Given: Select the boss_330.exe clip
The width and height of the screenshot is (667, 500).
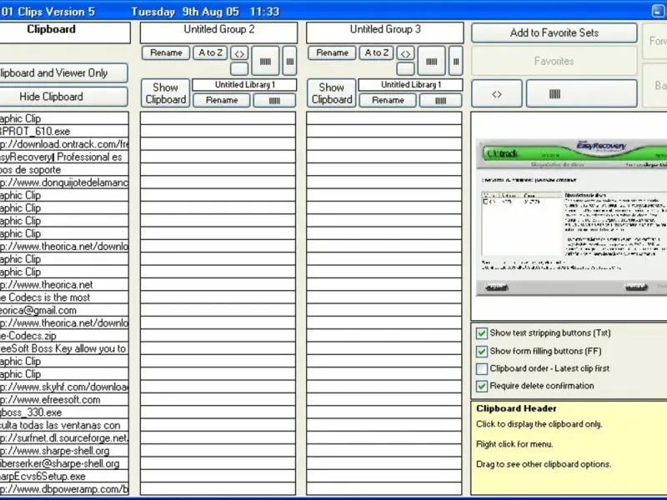Looking at the screenshot, I should tap(64, 412).
